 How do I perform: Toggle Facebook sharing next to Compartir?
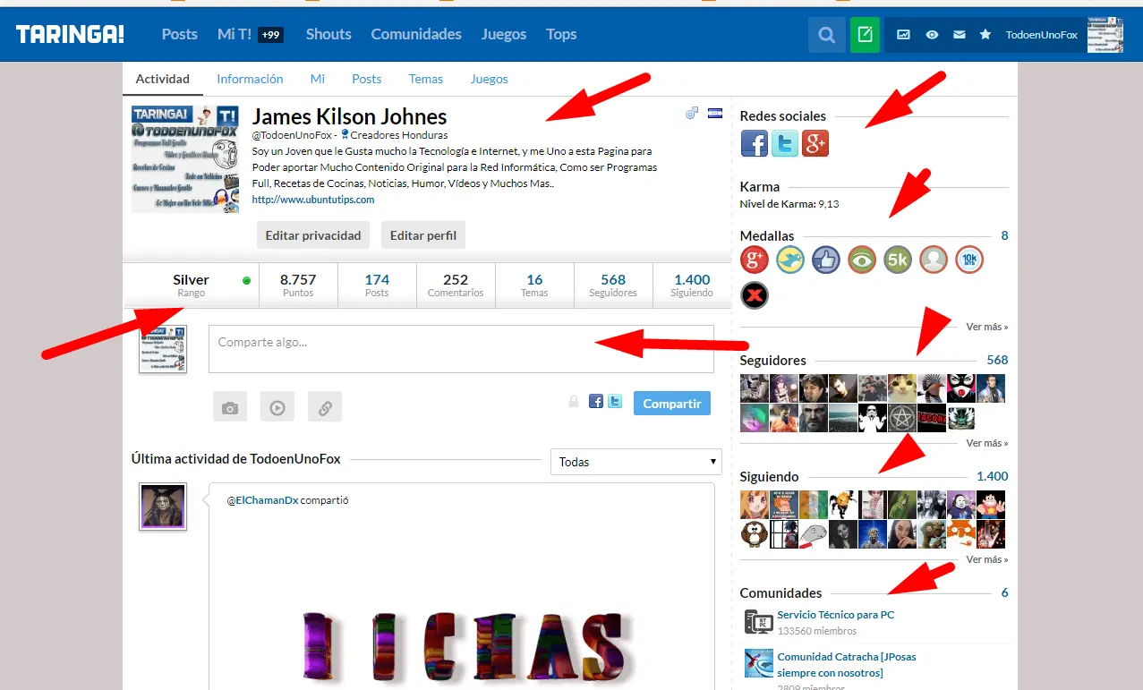(x=596, y=402)
